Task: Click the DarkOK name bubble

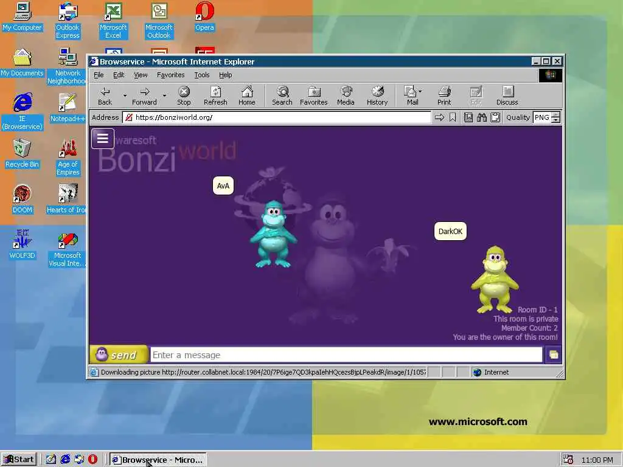Action: [x=450, y=231]
